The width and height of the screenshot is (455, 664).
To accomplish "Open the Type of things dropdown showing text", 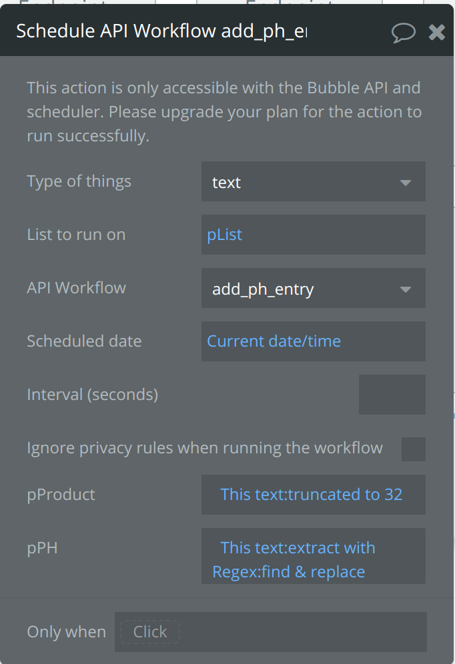I will click(x=314, y=181).
